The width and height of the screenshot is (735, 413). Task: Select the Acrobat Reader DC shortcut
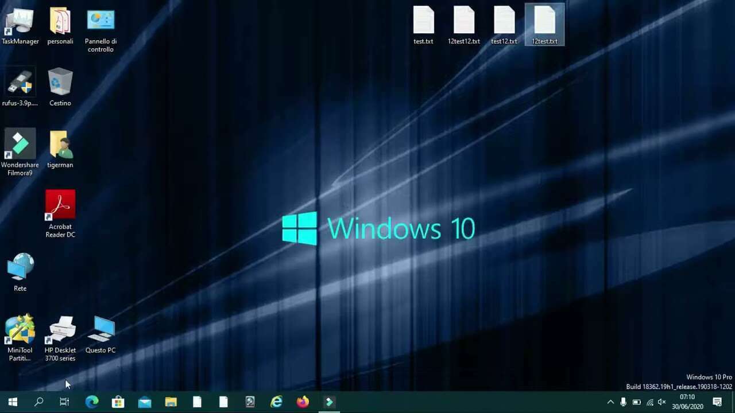click(60, 215)
